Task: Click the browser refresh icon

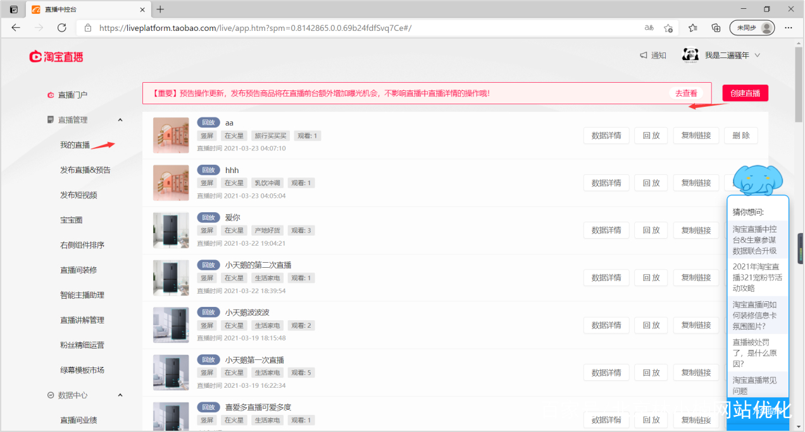Action: 61,28
